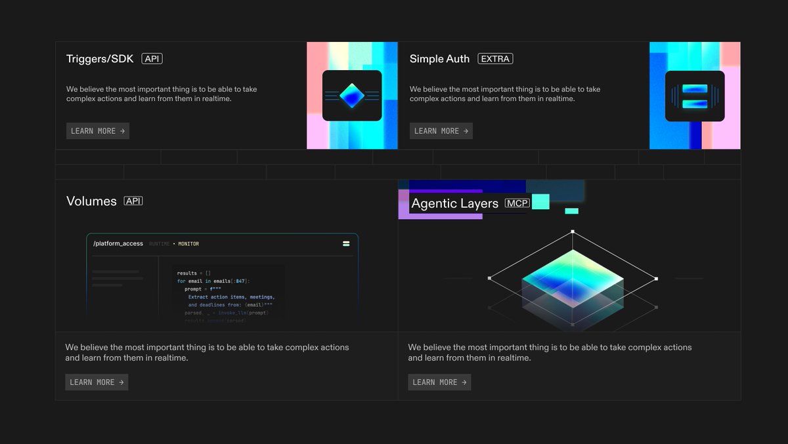Click the code line 'for email in emails[:847]:'
788x444 pixels.
point(213,281)
